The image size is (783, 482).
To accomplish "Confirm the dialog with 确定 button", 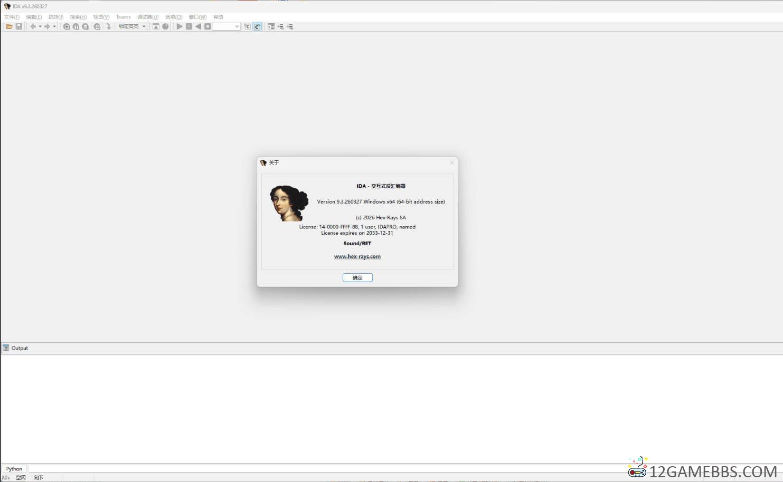I will tap(357, 278).
